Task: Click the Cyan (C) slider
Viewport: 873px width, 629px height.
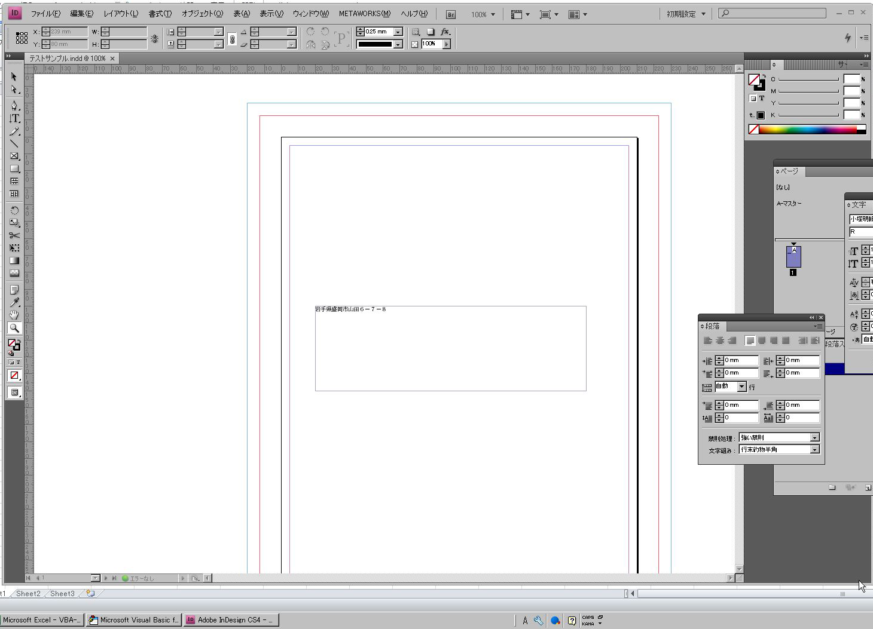Action: coord(809,79)
